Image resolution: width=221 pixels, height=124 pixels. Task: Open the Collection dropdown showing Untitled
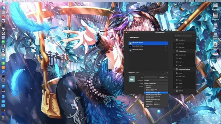[x=156, y=80]
